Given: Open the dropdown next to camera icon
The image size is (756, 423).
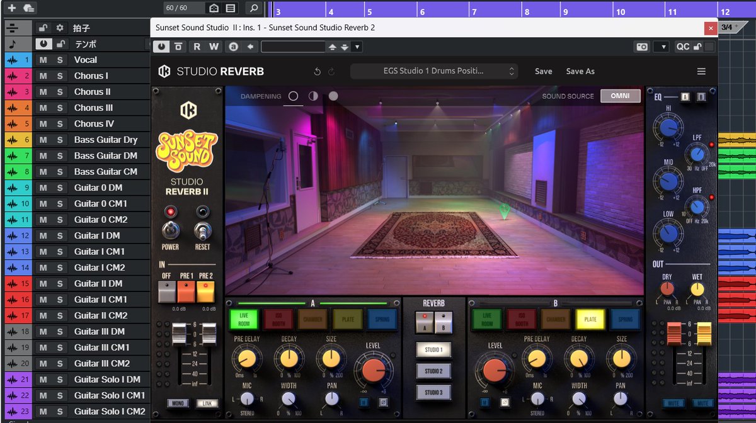Looking at the screenshot, I should click(661, 47).
